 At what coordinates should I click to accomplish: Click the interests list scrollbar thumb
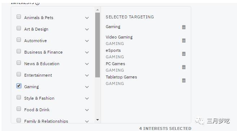tap(97, 45)
